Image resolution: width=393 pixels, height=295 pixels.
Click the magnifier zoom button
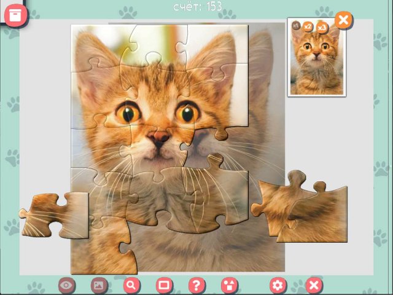pyautogui.click(x=131, y=285)
